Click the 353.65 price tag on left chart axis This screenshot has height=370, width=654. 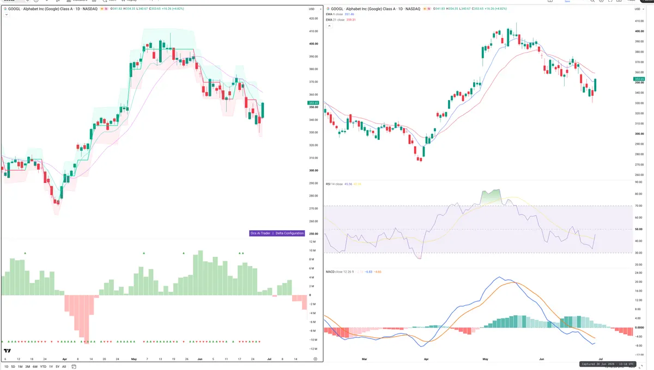pyautogui.click(x=313, y=103)
